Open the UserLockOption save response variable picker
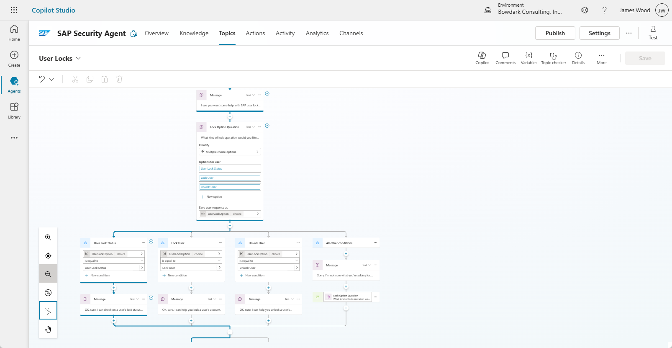Screen dimensions: 672x348 point(230,214)
